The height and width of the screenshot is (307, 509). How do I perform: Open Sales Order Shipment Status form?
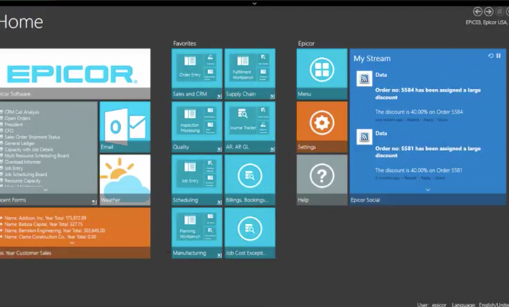(32, 137)
